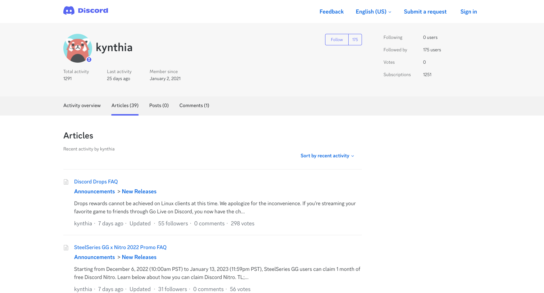Click the Subscriptions value '1251'

[x=427, y=75]
